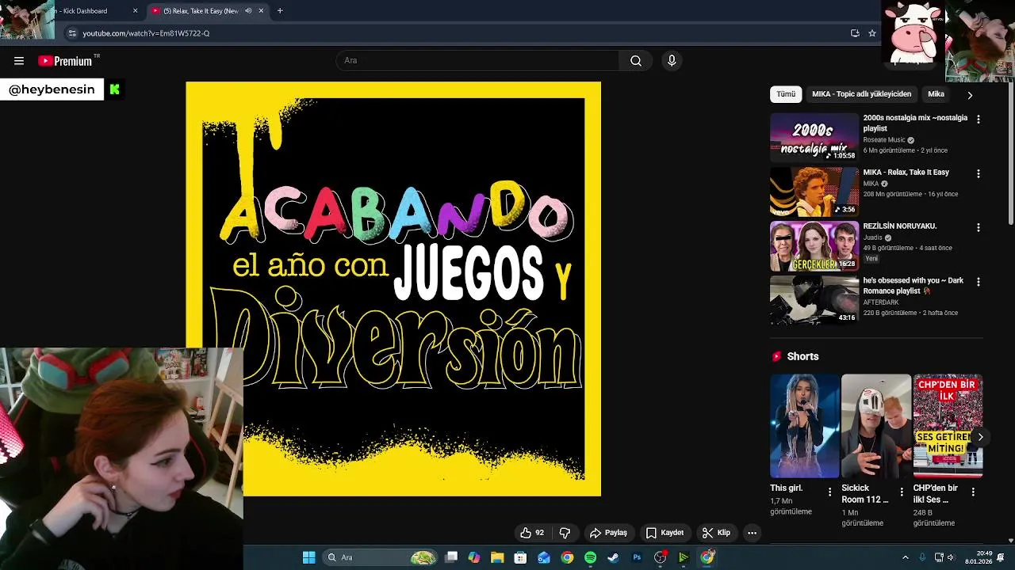
Task: Open options for MIKA - Relax, Take It Easy
Action: click(978, 173)
